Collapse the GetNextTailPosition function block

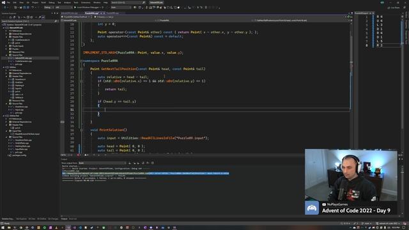coord(81,69)
